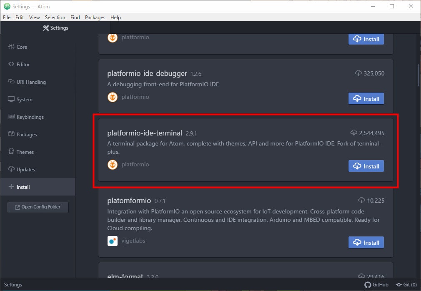Select the Settings tab
Image resolution: width=421 pixels, height=291 pixels.
click(55, 28)
